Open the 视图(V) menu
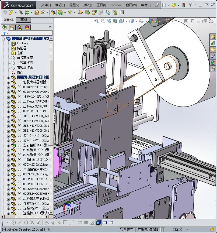This screenshot has height=233, width=217. 74,5
